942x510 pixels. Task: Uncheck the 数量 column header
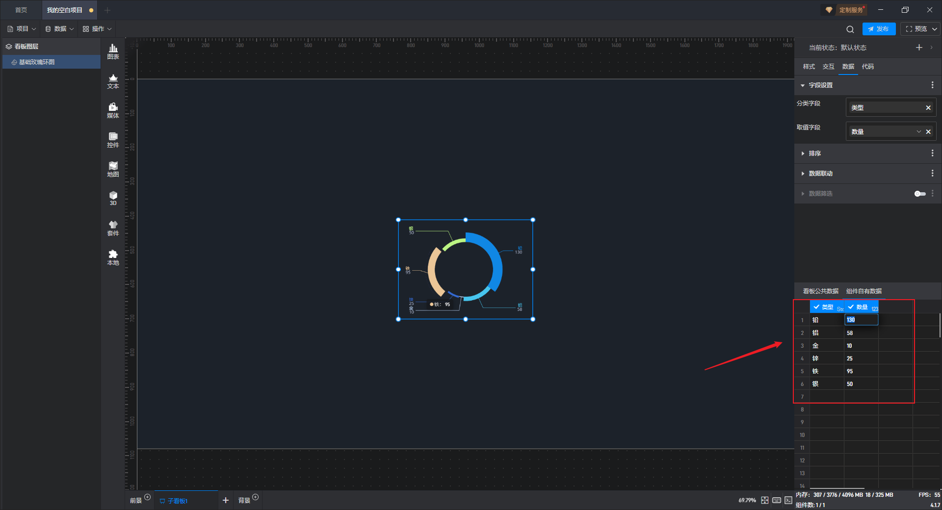coord(851,307)
